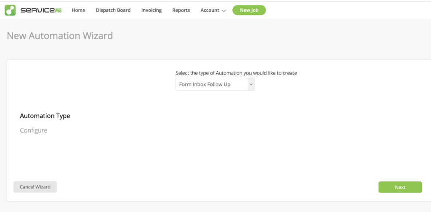This screenshot has height=212, width=431.
Task: Select the Configure wizard step
Action: (x=34, y=130)
